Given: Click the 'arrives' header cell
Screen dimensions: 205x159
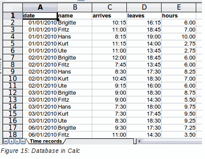Looking at the screenshot, I should (109, 16).
